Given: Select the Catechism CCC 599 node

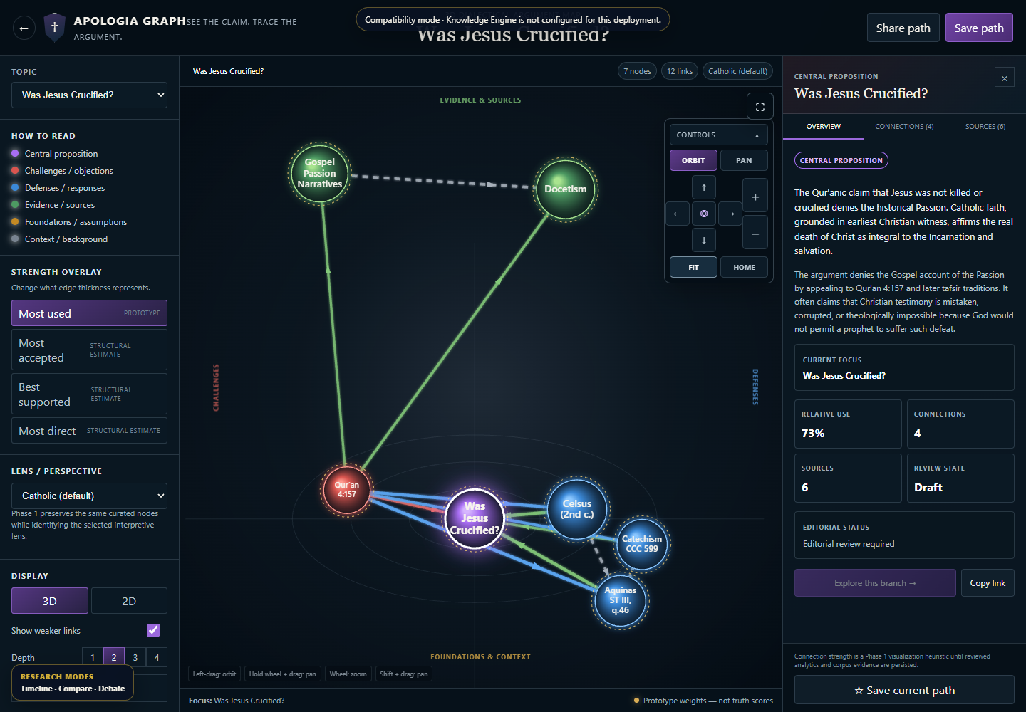Looking at the screenshot, I should (642, 545).
